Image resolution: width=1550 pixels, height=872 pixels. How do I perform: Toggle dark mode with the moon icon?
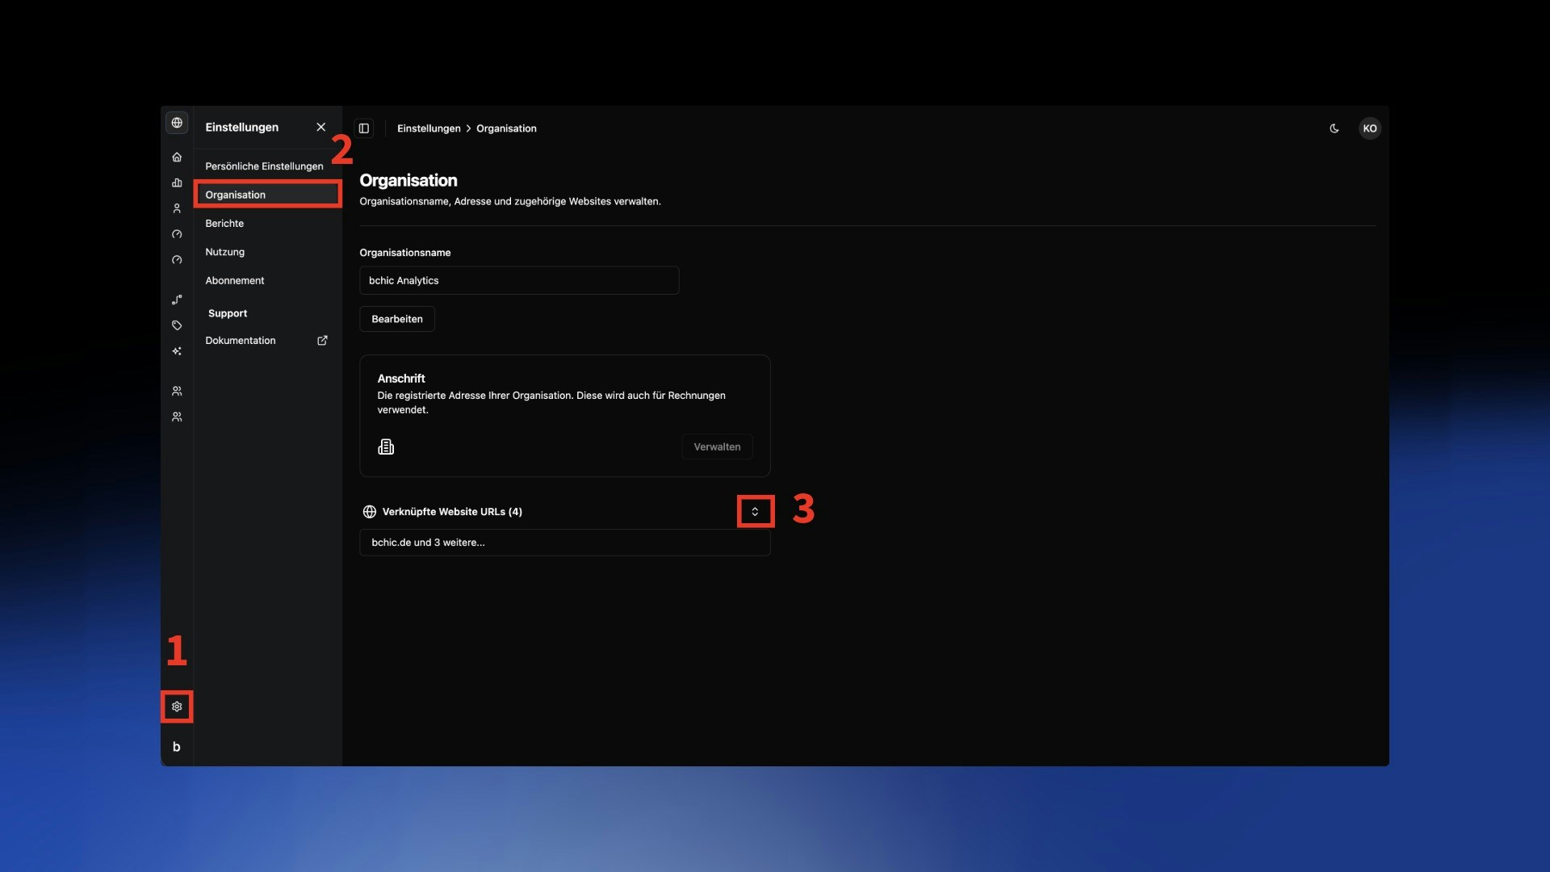point(1334,128)
